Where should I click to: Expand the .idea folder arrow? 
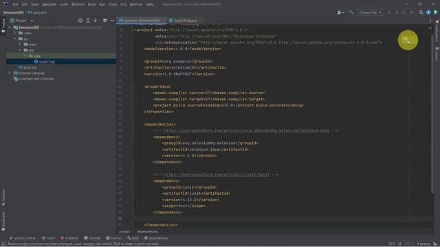coord(15,33)
